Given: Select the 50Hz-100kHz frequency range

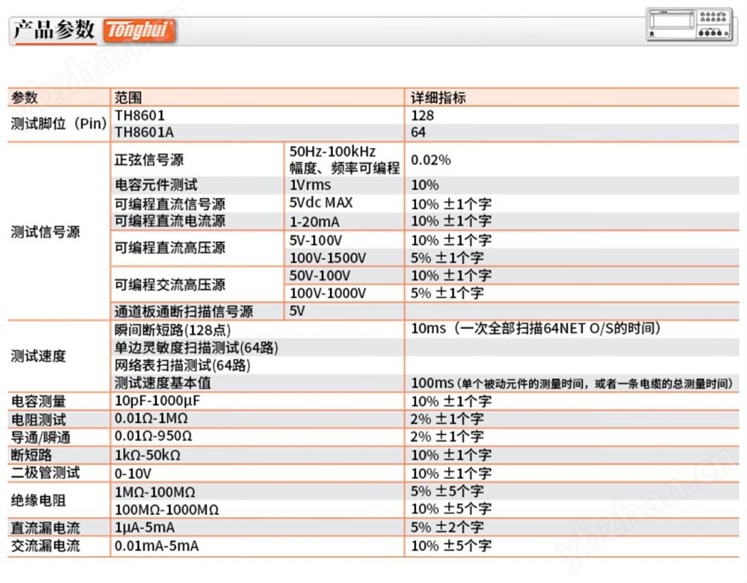Looking at the screenshot, I should 332,151.
